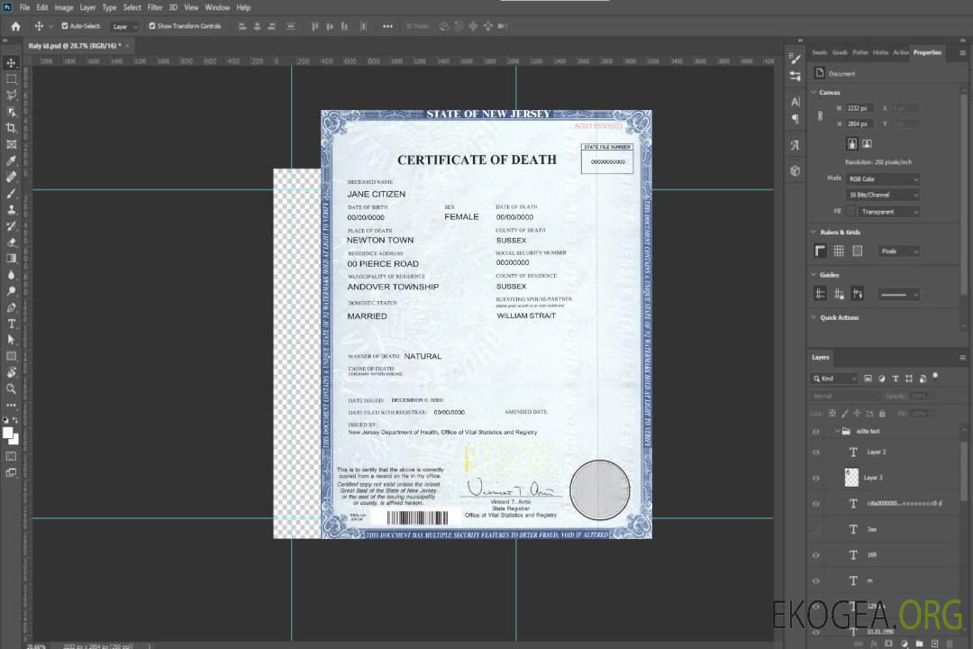Select the Path Selection arrow tool
973x649 pixels.
click(11, 340)
